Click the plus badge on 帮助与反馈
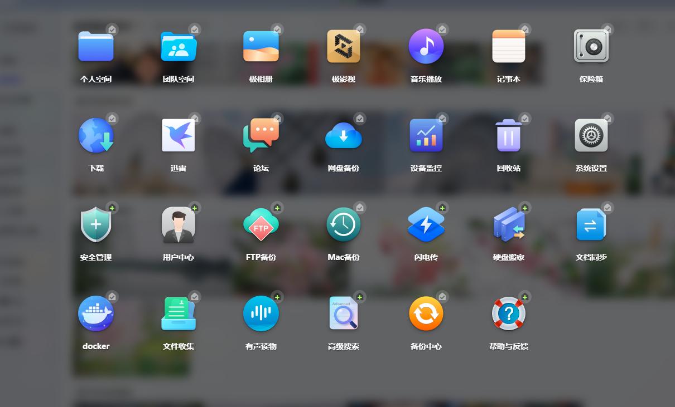 525,297
